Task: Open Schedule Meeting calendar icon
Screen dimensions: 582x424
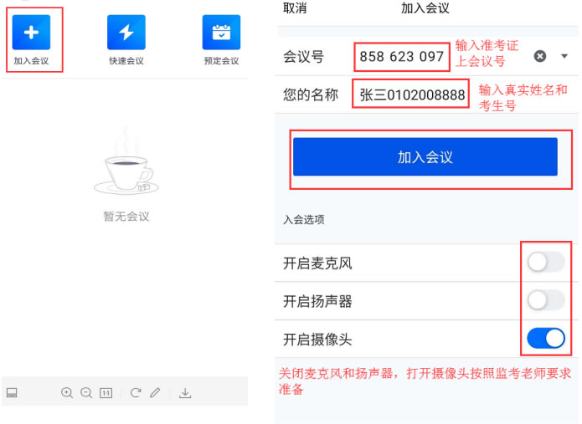Action: tap(221, 33)
